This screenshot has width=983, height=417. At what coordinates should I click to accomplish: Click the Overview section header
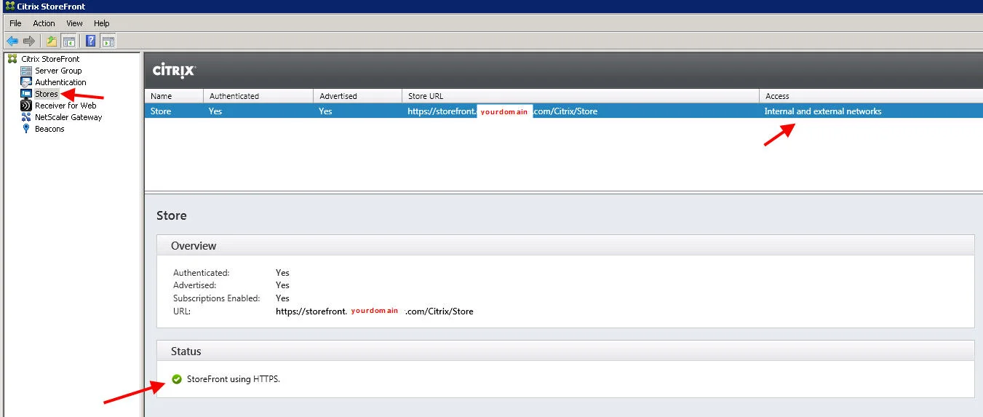tap(565, 245)
